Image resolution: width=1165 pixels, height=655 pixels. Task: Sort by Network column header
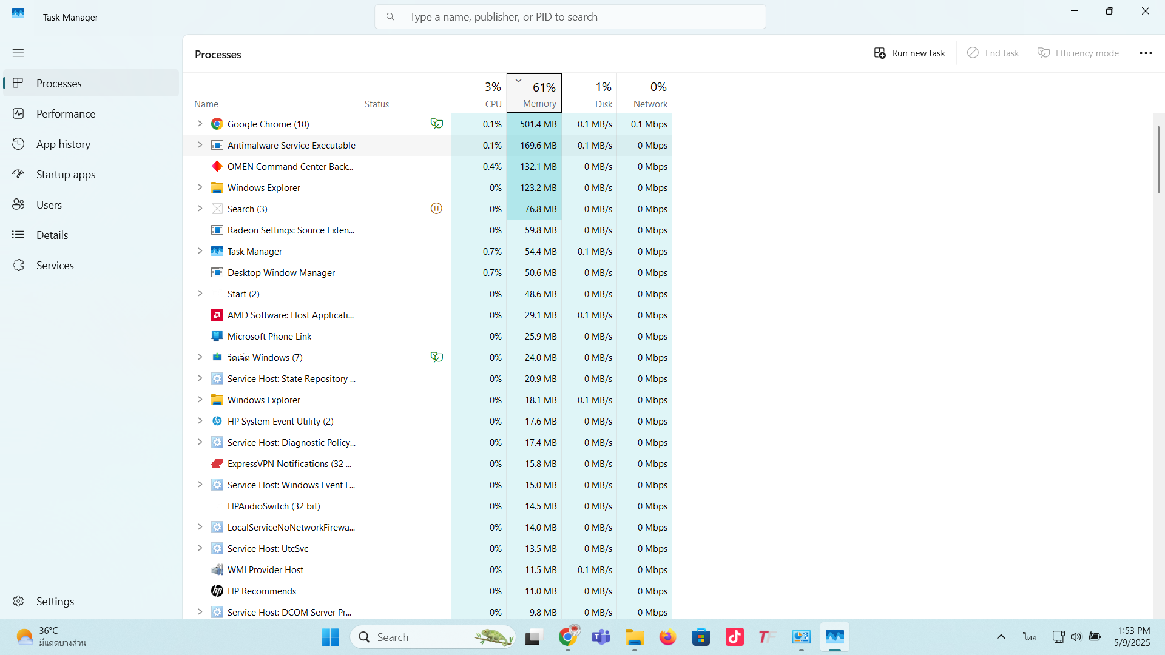pyautogui.click(x=644, y=93)
